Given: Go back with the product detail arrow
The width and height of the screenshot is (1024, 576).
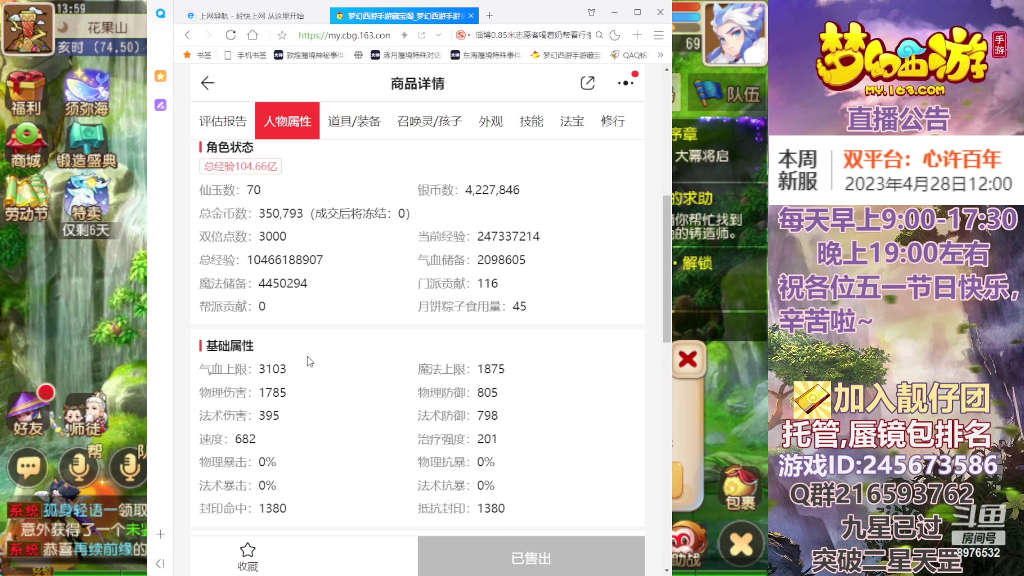Looking at the screenshot, I should tap(207, 83).
